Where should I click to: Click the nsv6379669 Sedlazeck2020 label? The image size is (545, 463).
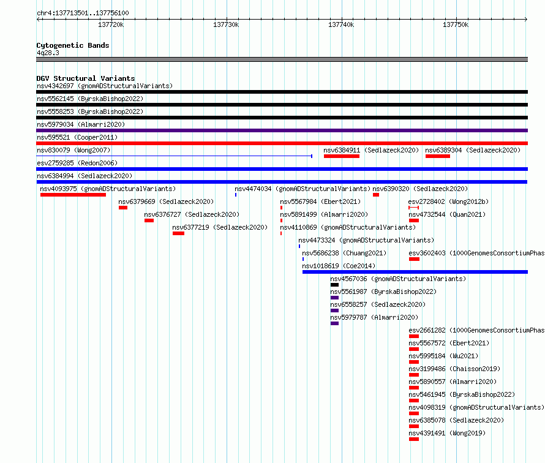coord(166,201)
